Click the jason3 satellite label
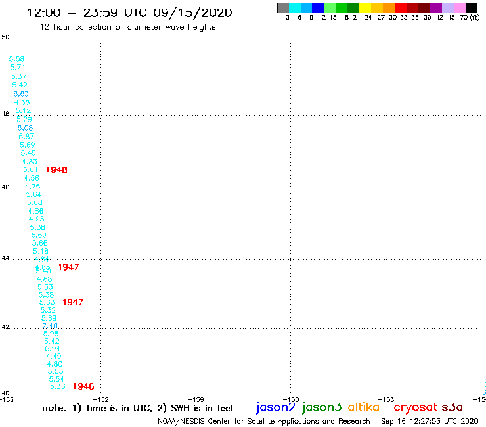The width and height of the screenshot is (486, 427). 322,407
